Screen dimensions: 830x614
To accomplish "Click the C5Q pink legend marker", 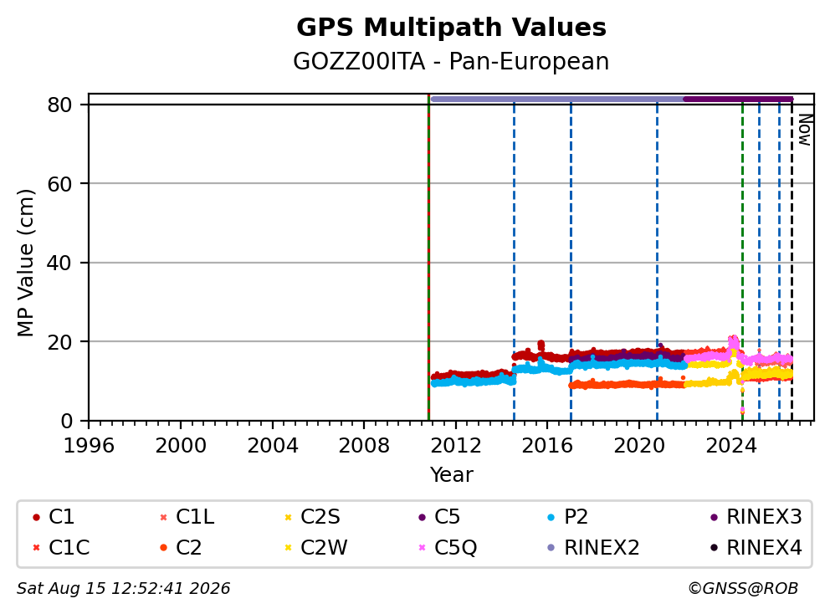I will pyautogui.click(x=422, y=548).
